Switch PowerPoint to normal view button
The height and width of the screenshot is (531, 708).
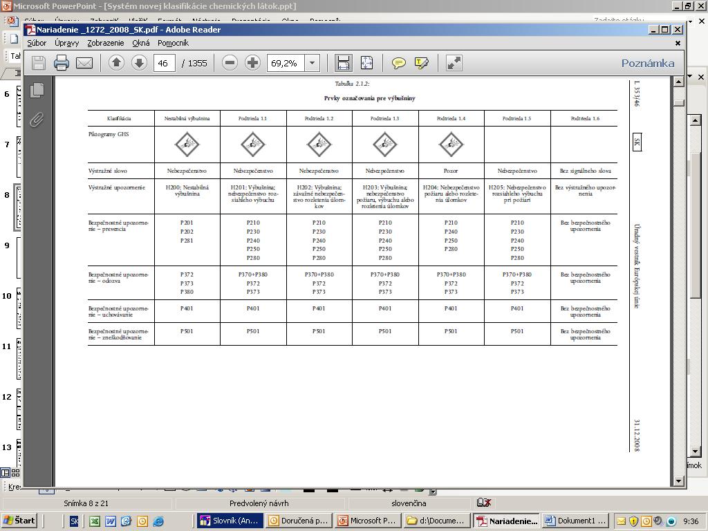click(x=6, y=473)
